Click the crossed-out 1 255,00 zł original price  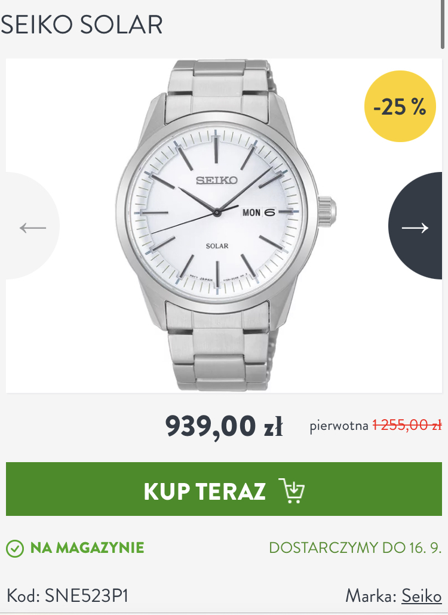click(x=407, y=425)
